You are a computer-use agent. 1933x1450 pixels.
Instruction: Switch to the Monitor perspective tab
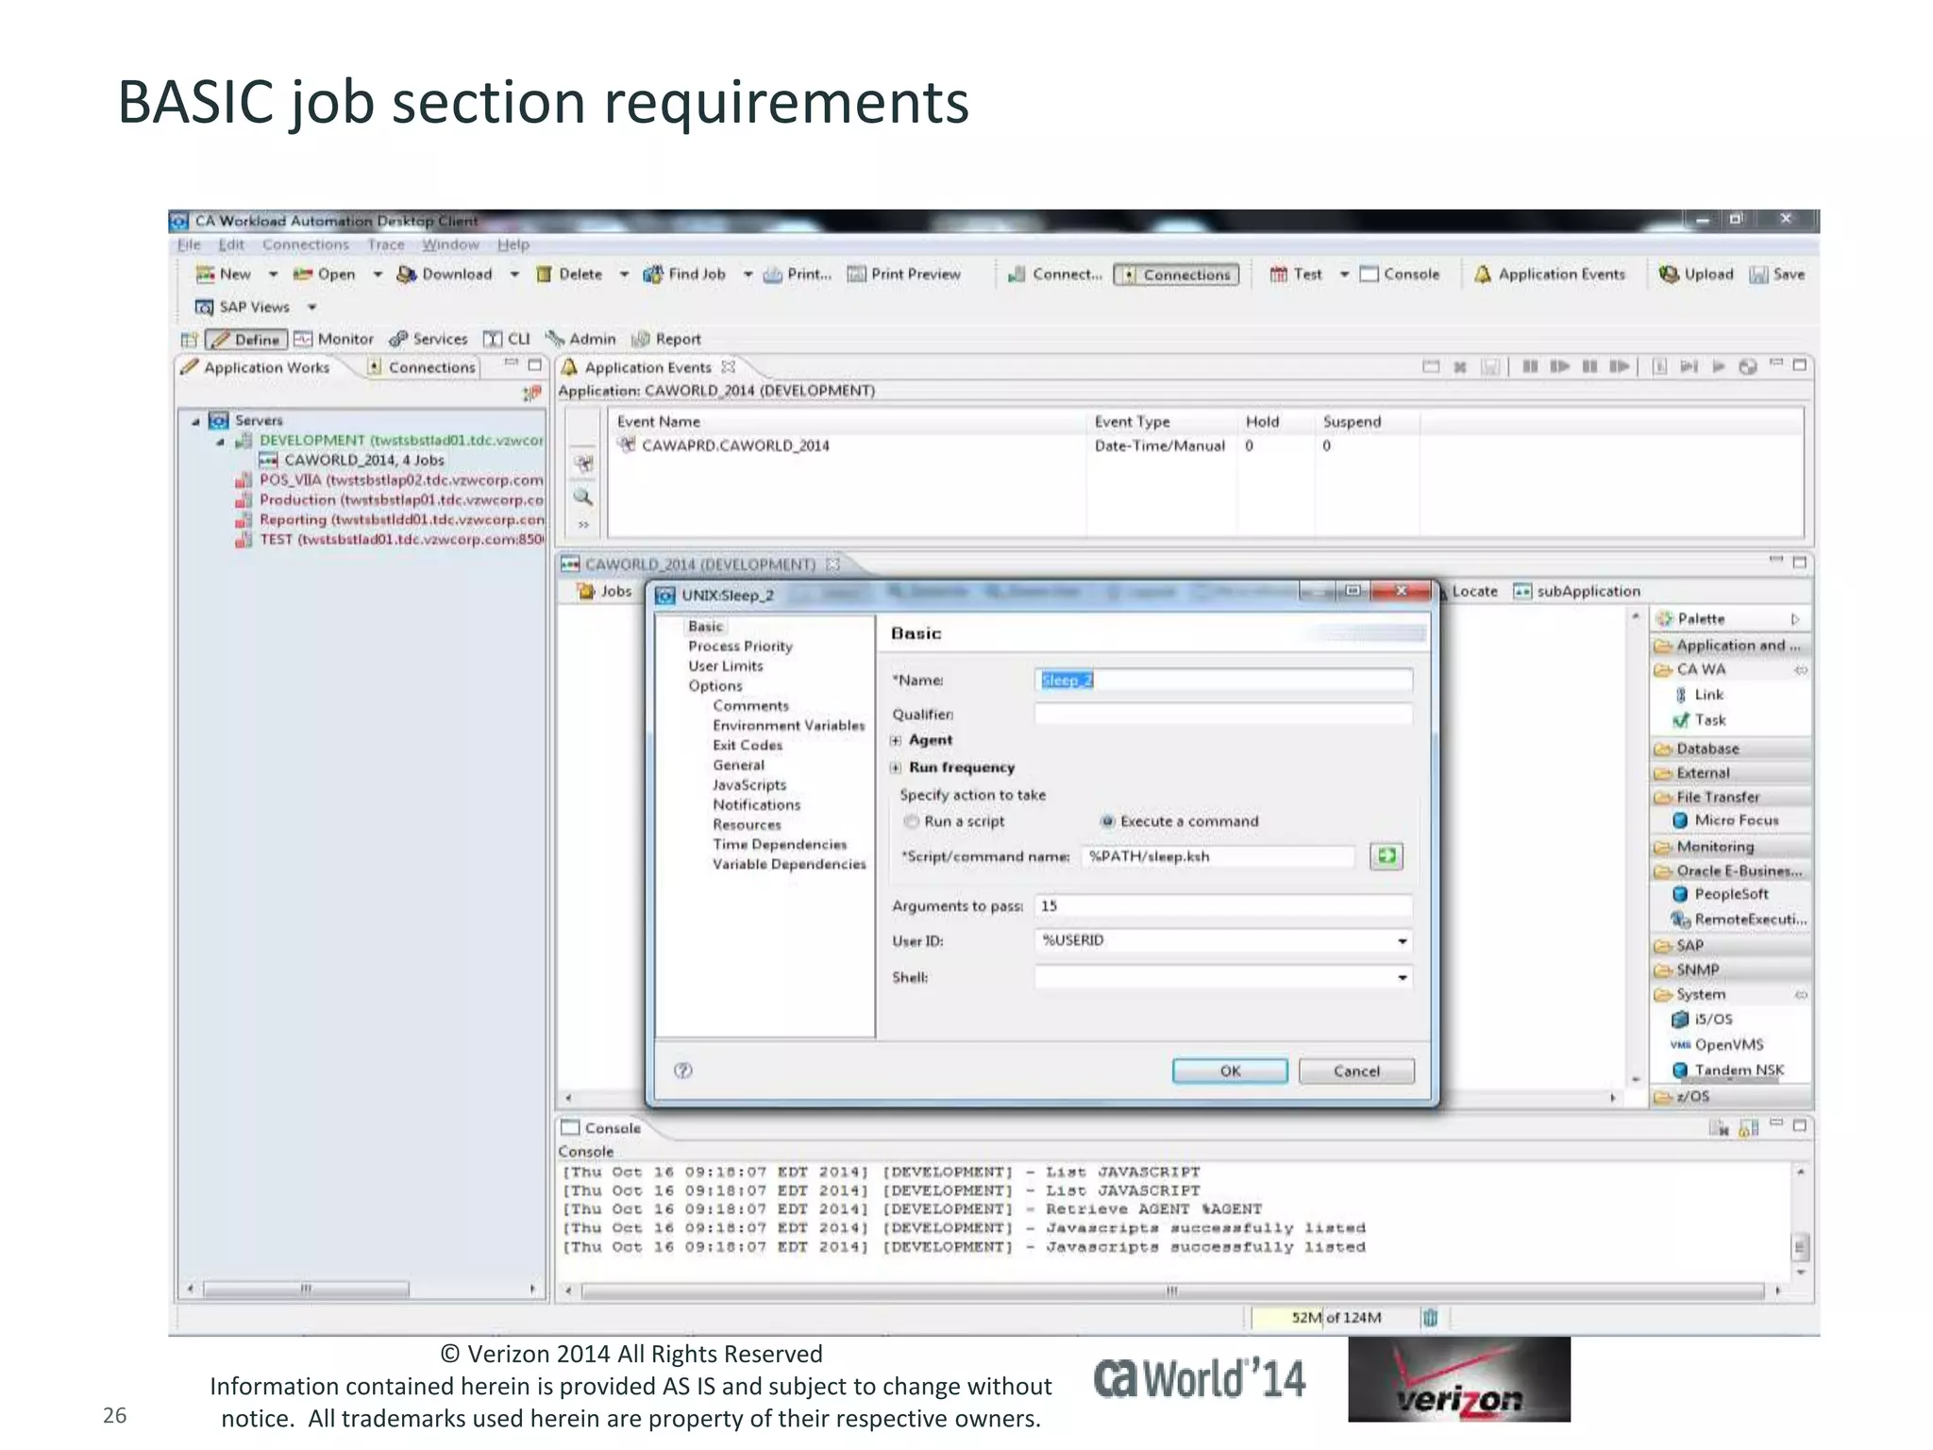pyautogui.click(x=334, y=339)
